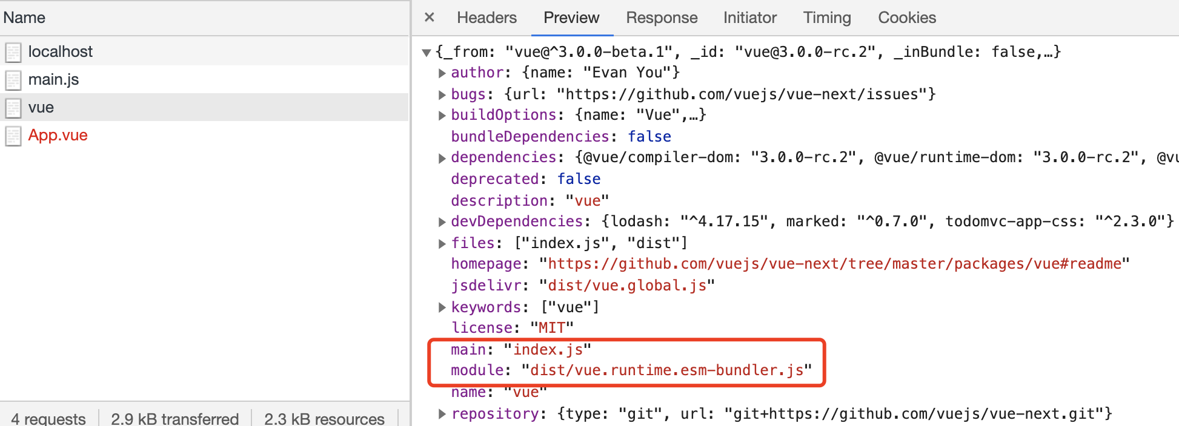
Task: Open the homepage github URL
Action: [x=834, y=264]
